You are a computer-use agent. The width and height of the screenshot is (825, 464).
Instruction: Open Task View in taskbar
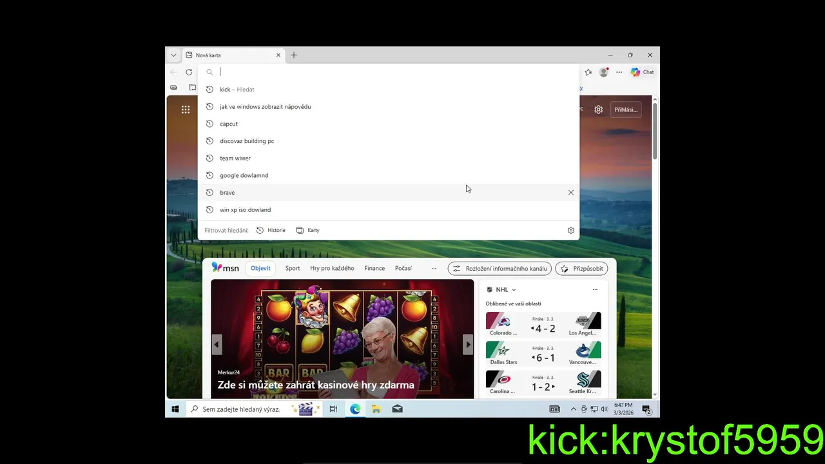pyautogui.click(x=333, y=409)
